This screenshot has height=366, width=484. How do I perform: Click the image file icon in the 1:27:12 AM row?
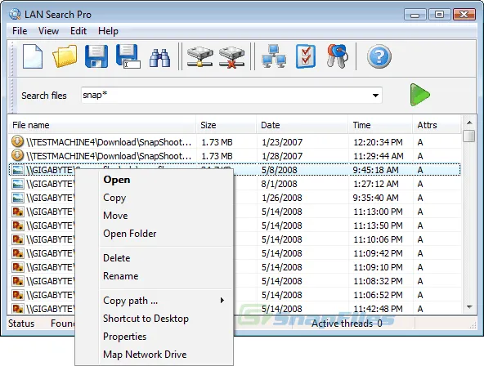(x=18, y=184)
